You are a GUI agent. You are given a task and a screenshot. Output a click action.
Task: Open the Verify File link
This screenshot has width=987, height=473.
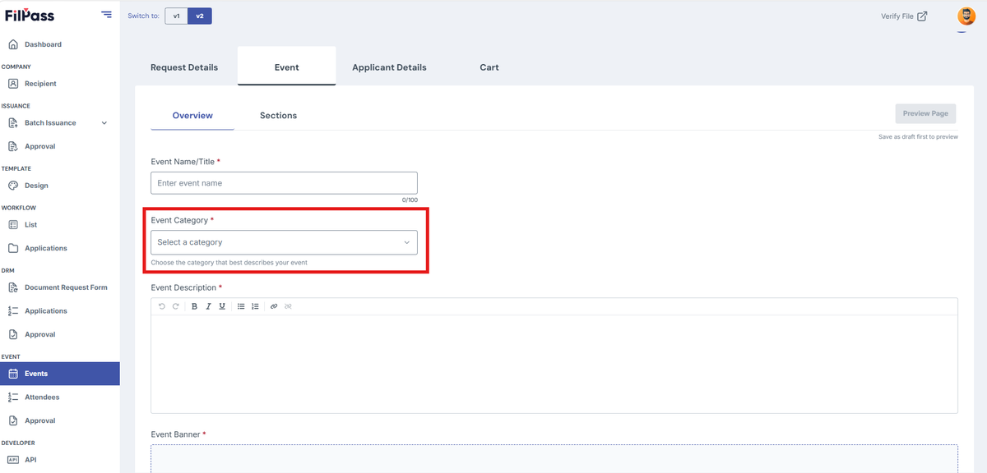coord(904,16)
